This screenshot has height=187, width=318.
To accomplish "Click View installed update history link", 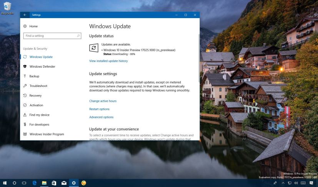I will pyautogui.click(x=108, y=61).
